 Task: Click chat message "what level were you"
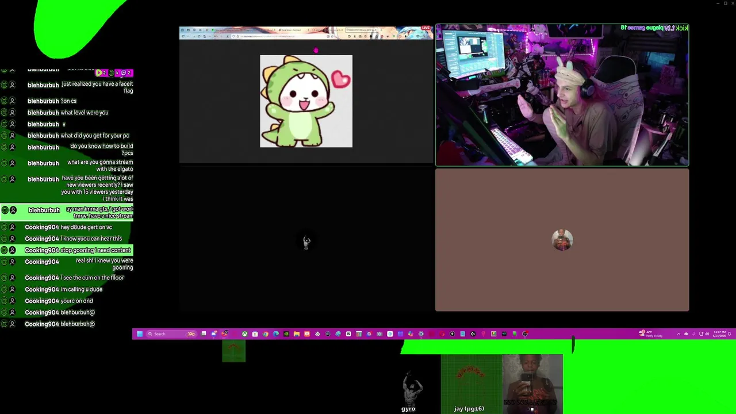[x=85, y=113]
